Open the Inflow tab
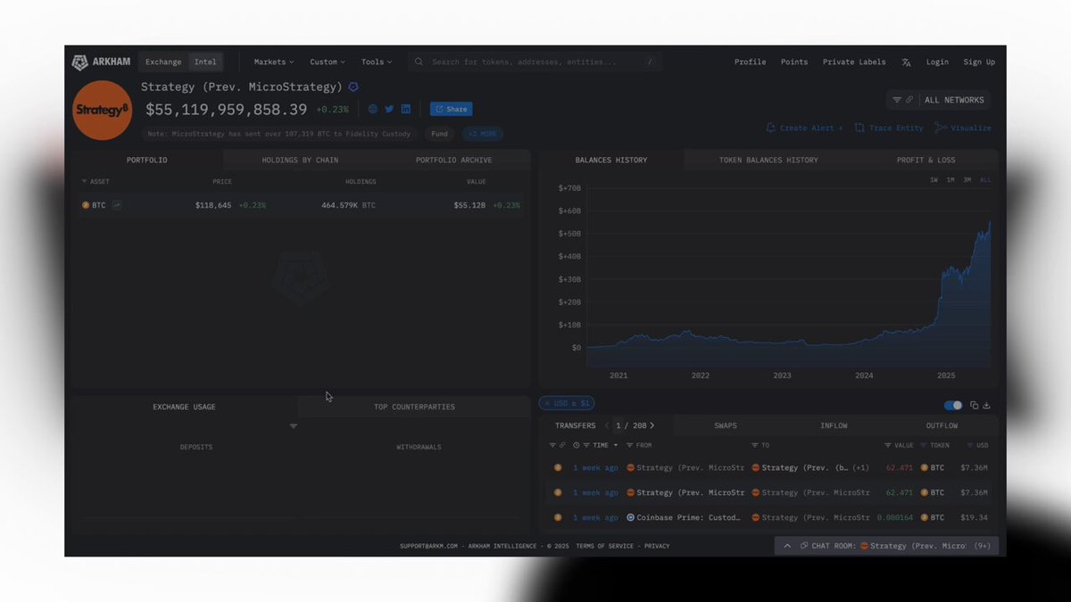The height and width of the screenshot is (602, 1071). [x=834, y=425]
